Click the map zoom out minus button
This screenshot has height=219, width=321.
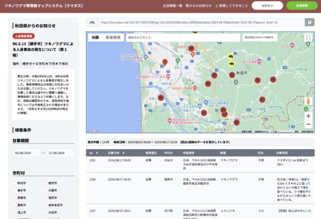pyautogui.click(x=308, y=124)
